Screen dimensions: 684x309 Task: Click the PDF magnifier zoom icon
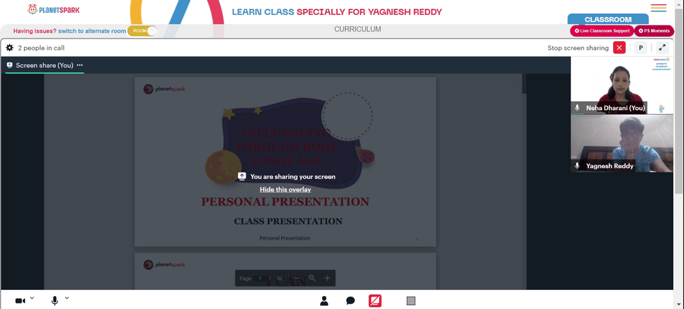point(312,278)
